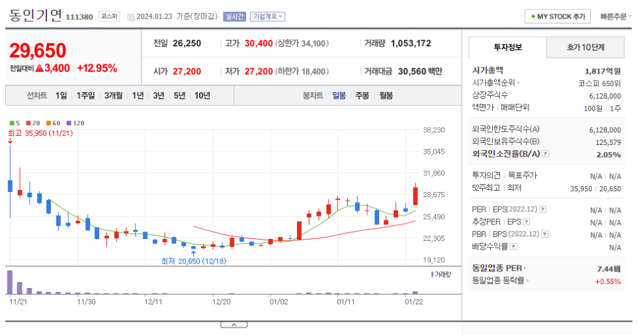The image size is (639, 335).
Task: Select the 10년 line chart period
Action: coord(202,95)
